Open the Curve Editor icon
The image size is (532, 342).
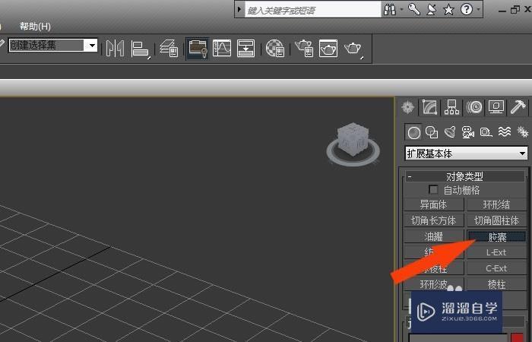pos(222,48)
